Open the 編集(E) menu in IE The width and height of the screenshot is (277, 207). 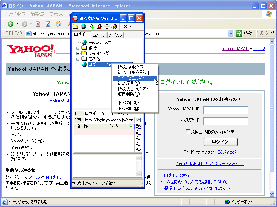[x=37, y=14]
